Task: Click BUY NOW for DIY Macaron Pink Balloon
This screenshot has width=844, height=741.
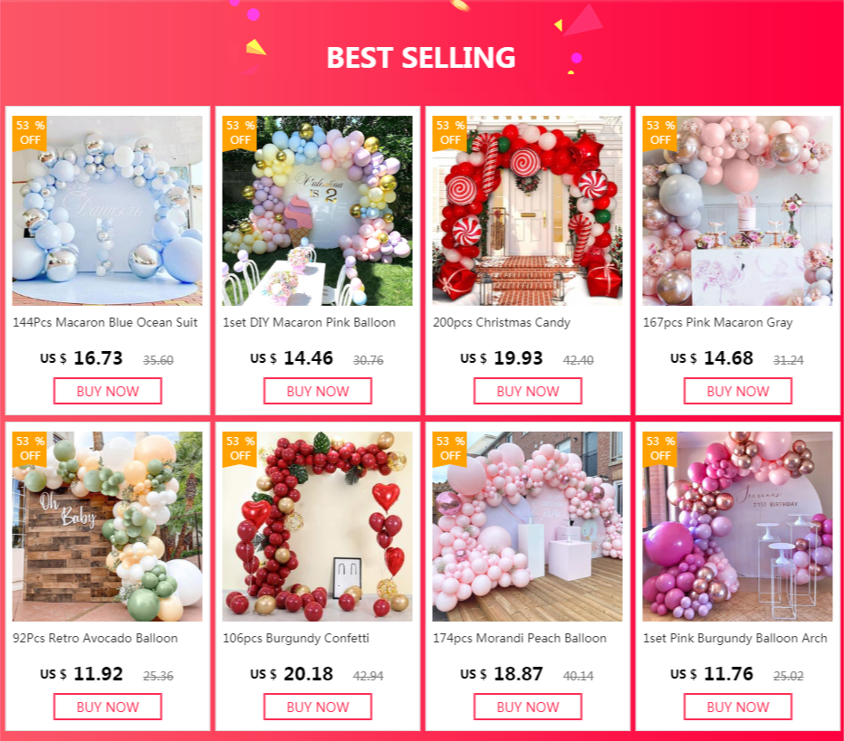Action: (318, 391)
